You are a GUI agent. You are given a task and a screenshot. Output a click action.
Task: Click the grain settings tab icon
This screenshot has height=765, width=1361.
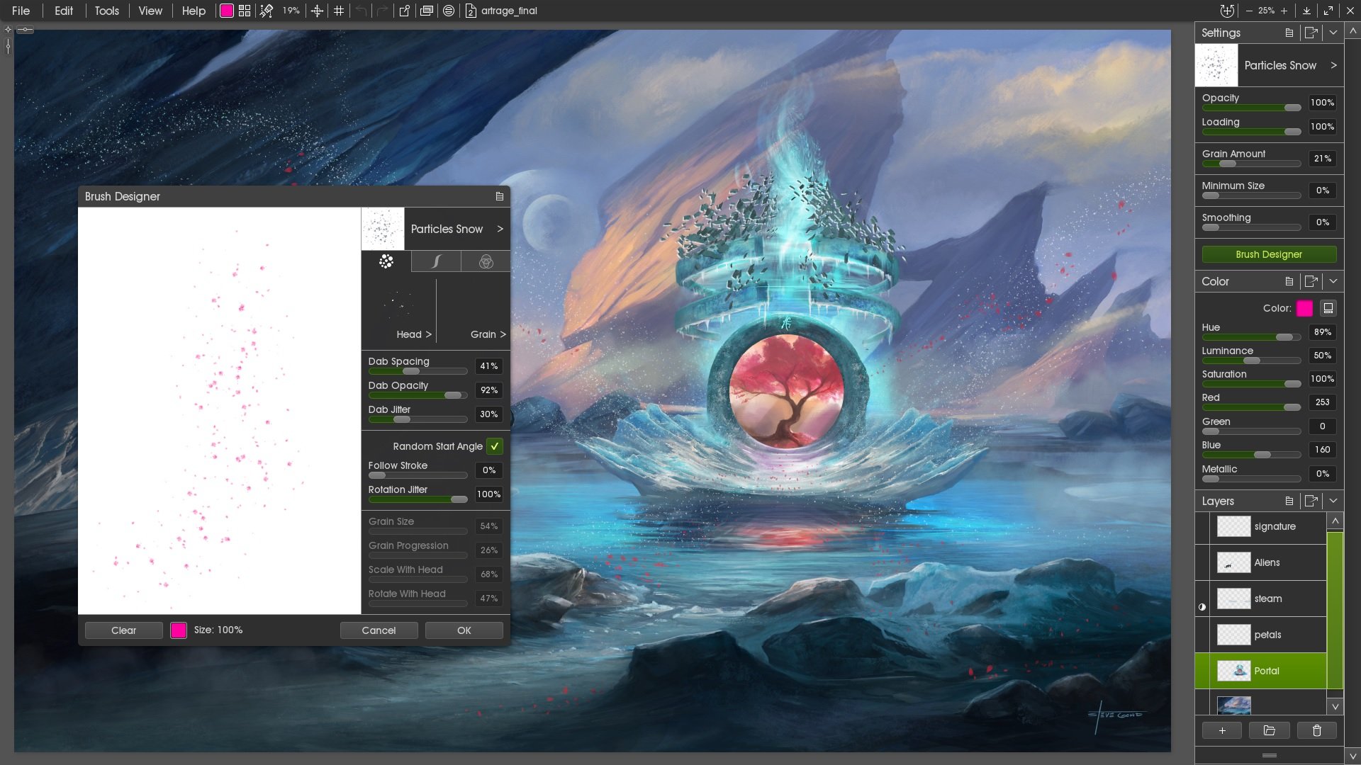[485, 261]
